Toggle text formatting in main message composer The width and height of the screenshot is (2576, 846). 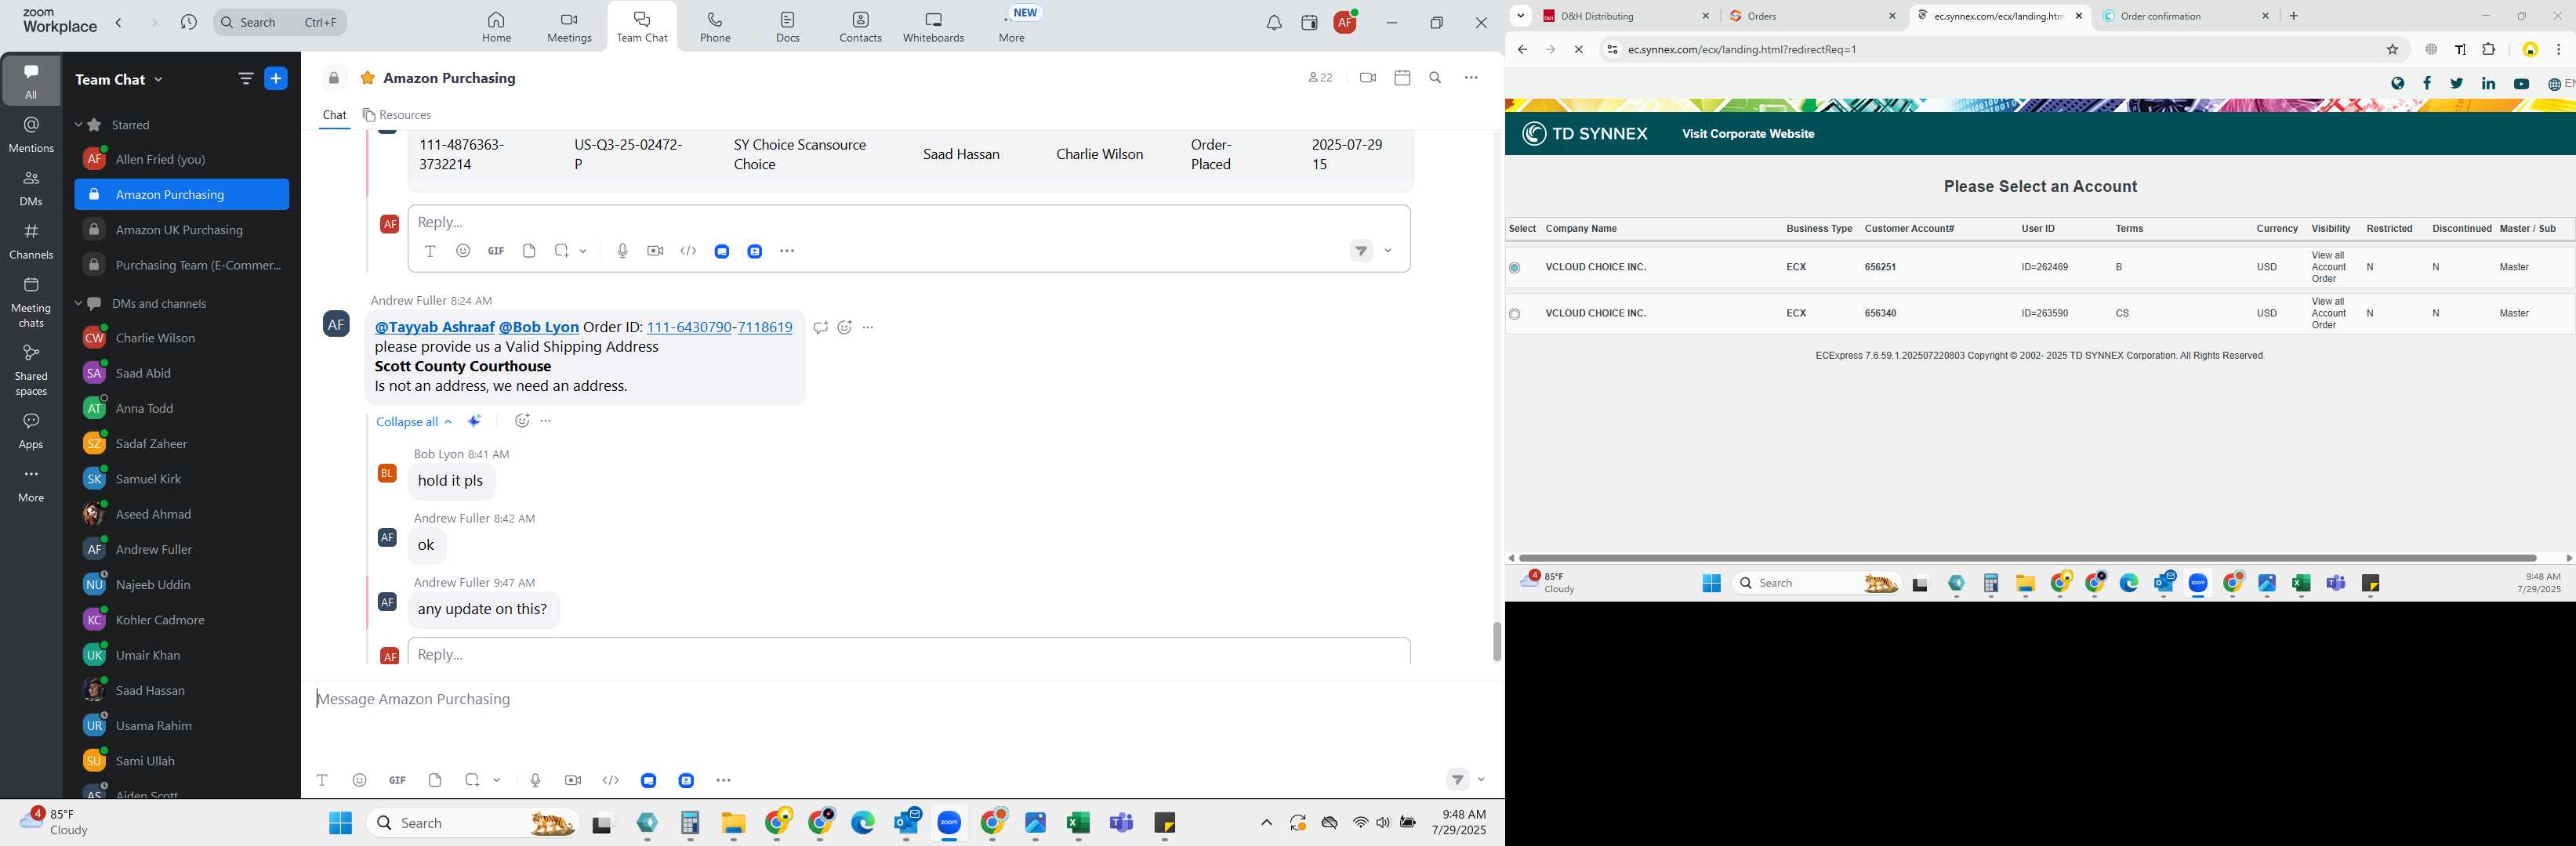(x=322, y=780)
